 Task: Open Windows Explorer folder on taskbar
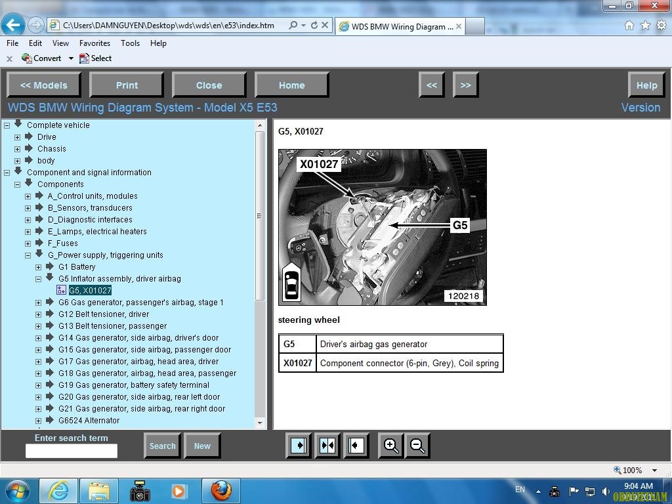(x=99, y=491)
